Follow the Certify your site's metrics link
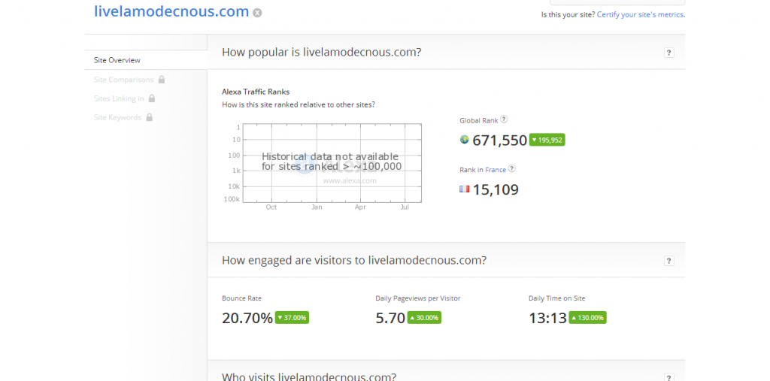The width and height of the screenshot is (770, 381). coord(641,15)
